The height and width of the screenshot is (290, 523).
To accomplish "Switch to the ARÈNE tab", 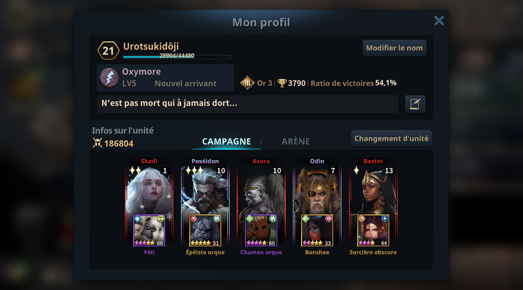I will click(296, 141).
